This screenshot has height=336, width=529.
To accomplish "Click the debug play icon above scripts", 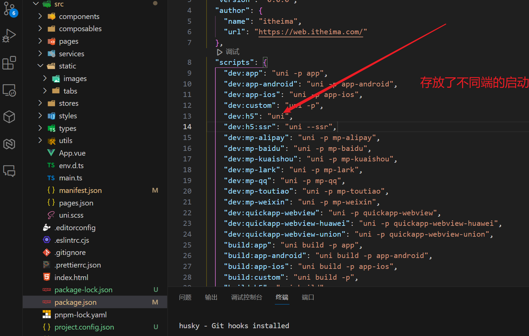I will pos(219,52).
